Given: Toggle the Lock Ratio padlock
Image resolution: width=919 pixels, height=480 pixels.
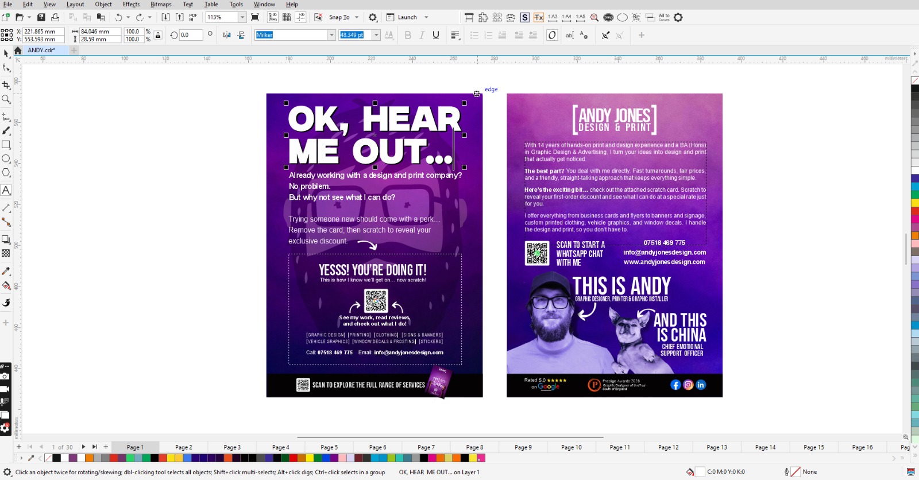Looking at the screenshot, I should pos(158,35).
